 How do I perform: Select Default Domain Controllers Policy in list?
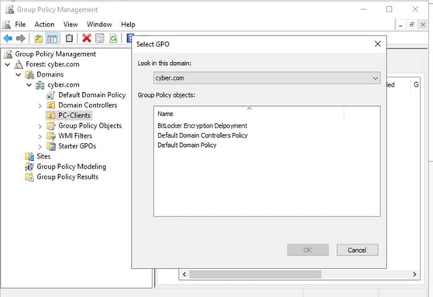[203, 135]
